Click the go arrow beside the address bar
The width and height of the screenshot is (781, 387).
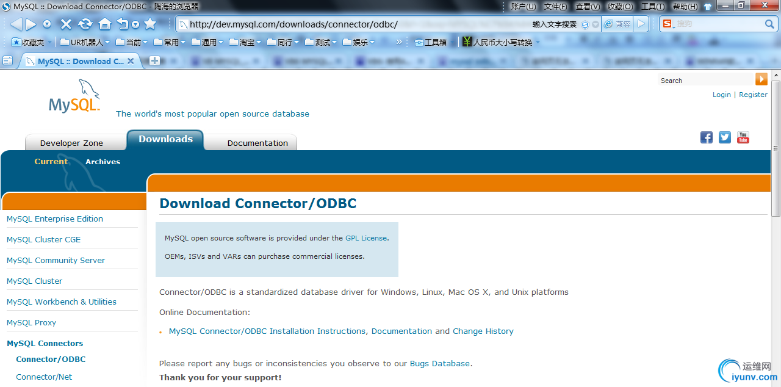point(641,24)
